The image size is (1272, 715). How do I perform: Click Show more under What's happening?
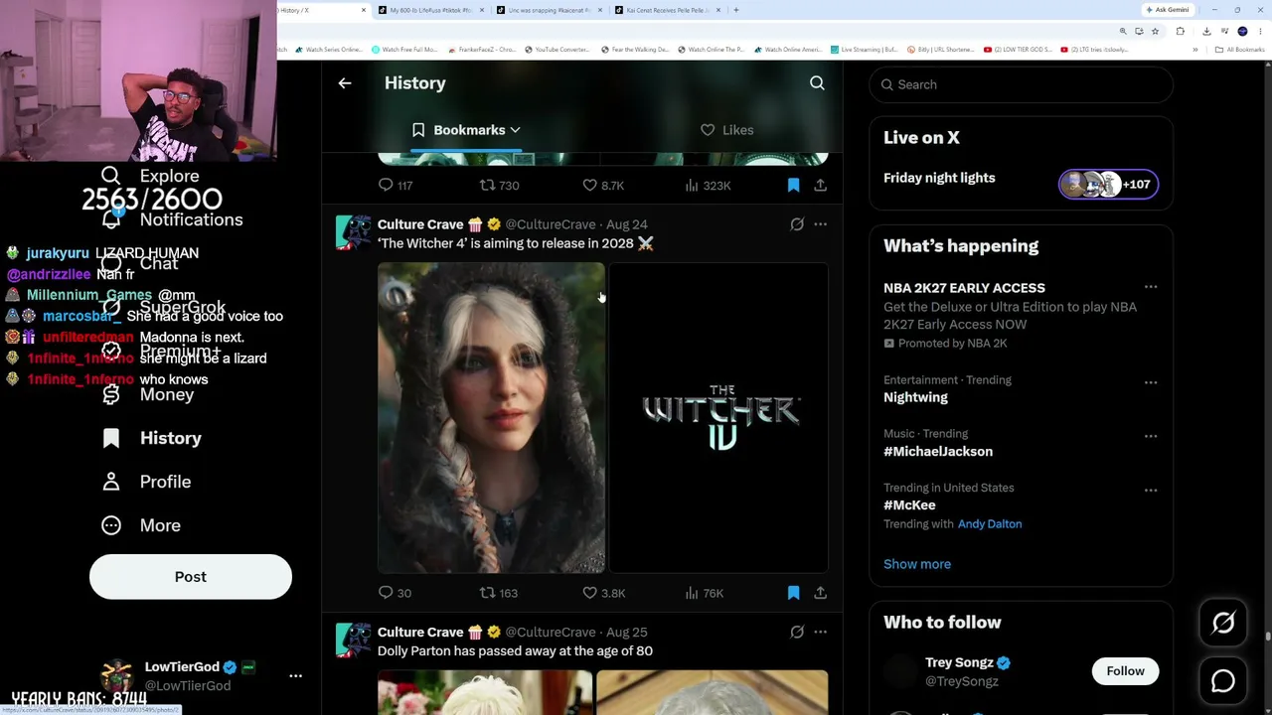(917, 564)
